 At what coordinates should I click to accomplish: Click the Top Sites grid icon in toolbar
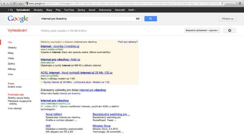[20, 3]
